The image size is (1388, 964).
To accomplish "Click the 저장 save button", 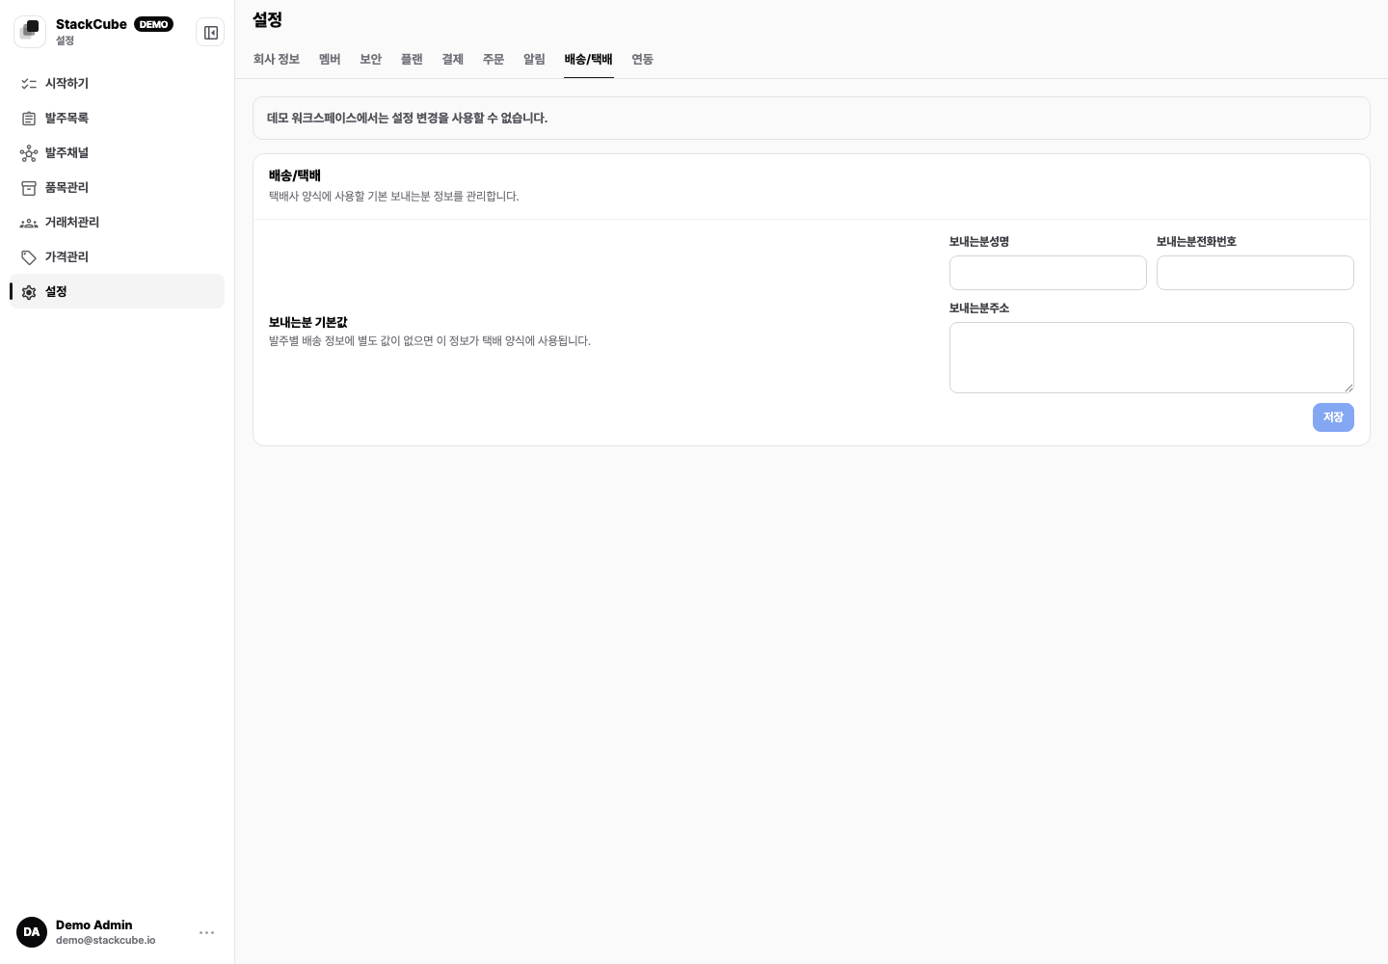I will pos(1333,417).
